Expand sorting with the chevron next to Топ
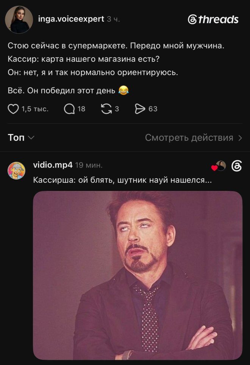The width and height of the screenshot is (250, 365). tap(31, 138)
